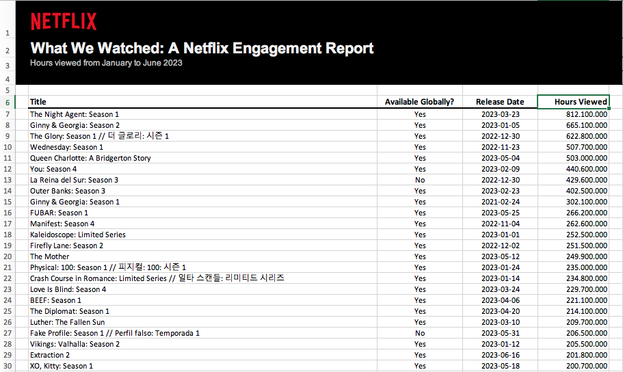Screen dimensions: 623x372
Task: Select release date 2023-01-05
Action: (x=500, y=125)
